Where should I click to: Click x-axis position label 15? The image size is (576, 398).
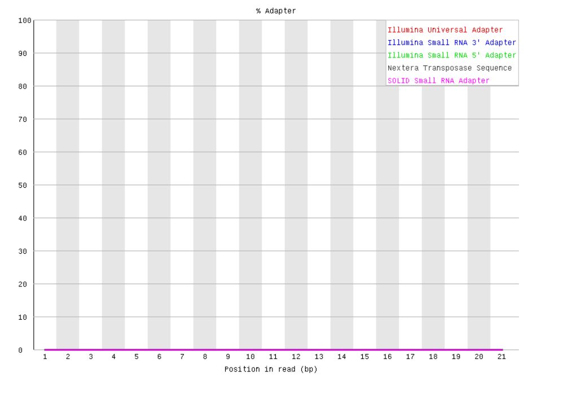(x=364, y=356)
